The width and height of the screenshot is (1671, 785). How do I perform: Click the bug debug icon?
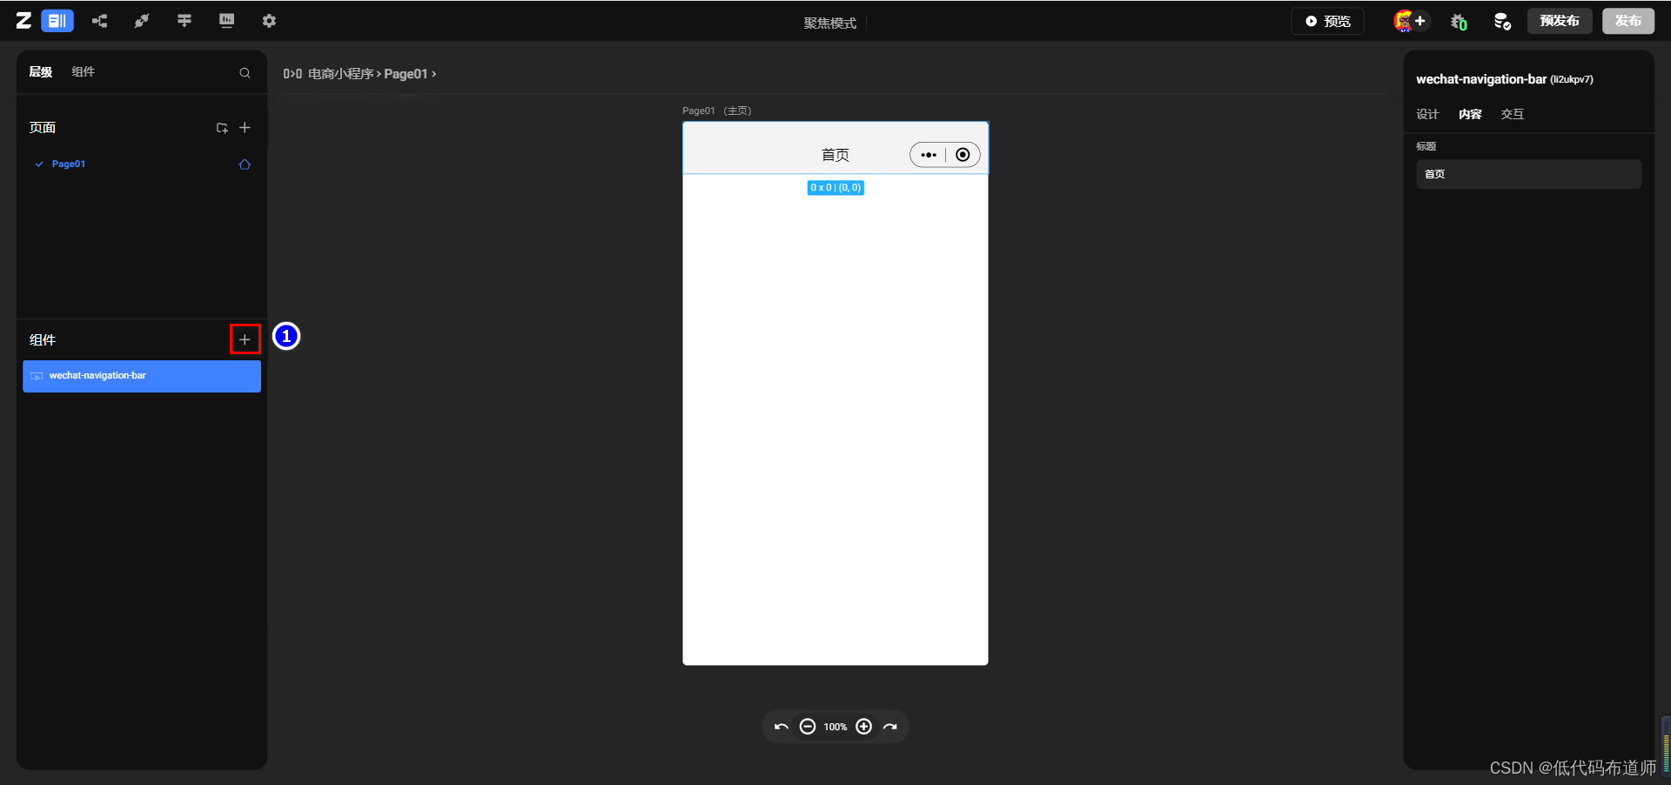point(1459,22)
